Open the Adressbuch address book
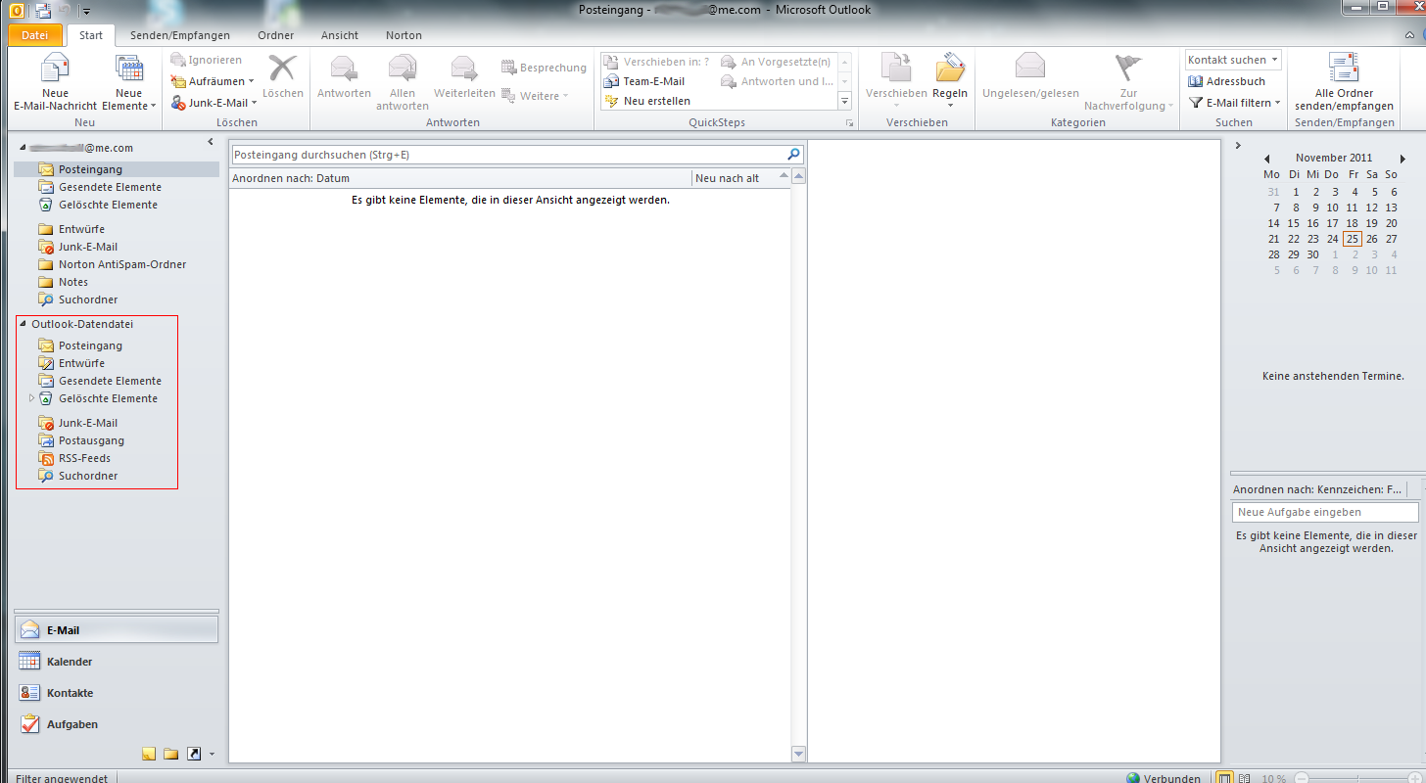This screenshot has height=783, width=1426. tap(1227, 81)
